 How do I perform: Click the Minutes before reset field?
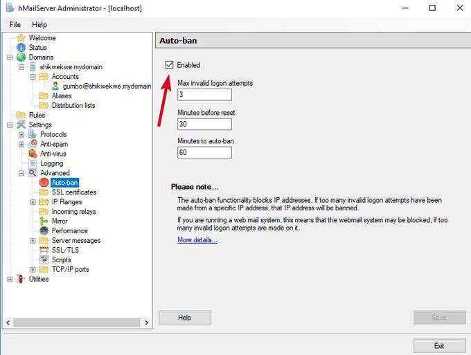(x=204, y=124)
